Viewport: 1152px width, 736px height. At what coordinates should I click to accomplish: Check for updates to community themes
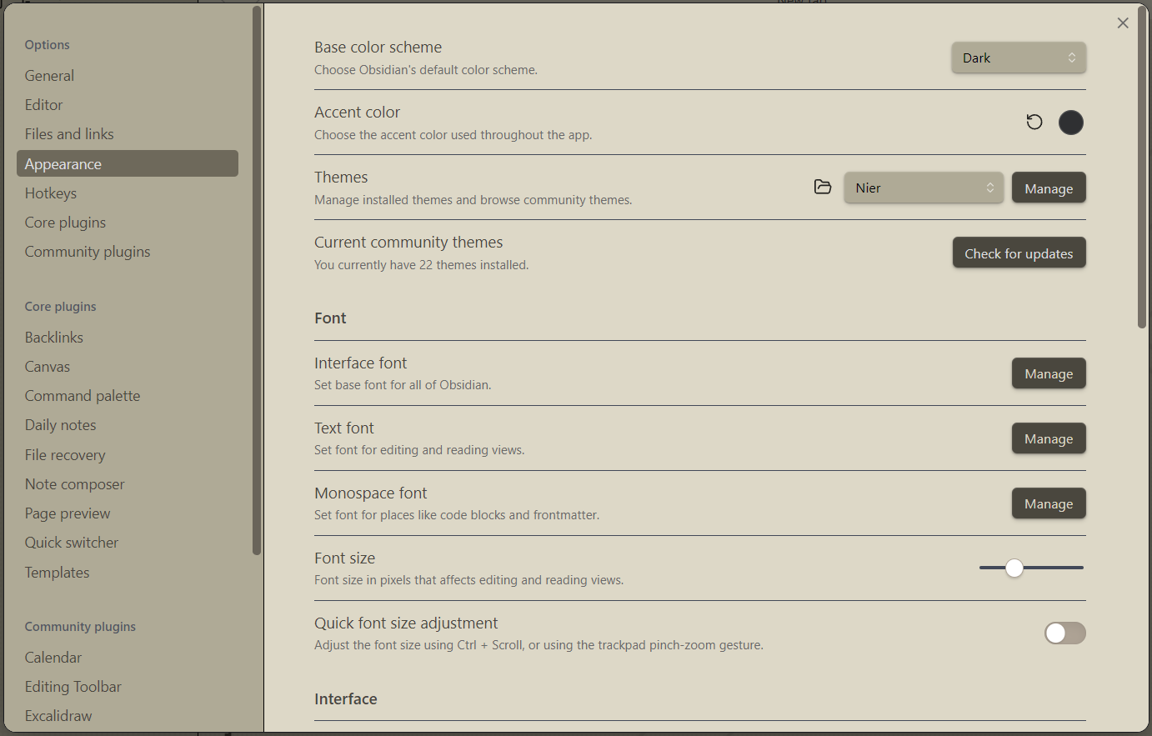[x=1019, y=253]
